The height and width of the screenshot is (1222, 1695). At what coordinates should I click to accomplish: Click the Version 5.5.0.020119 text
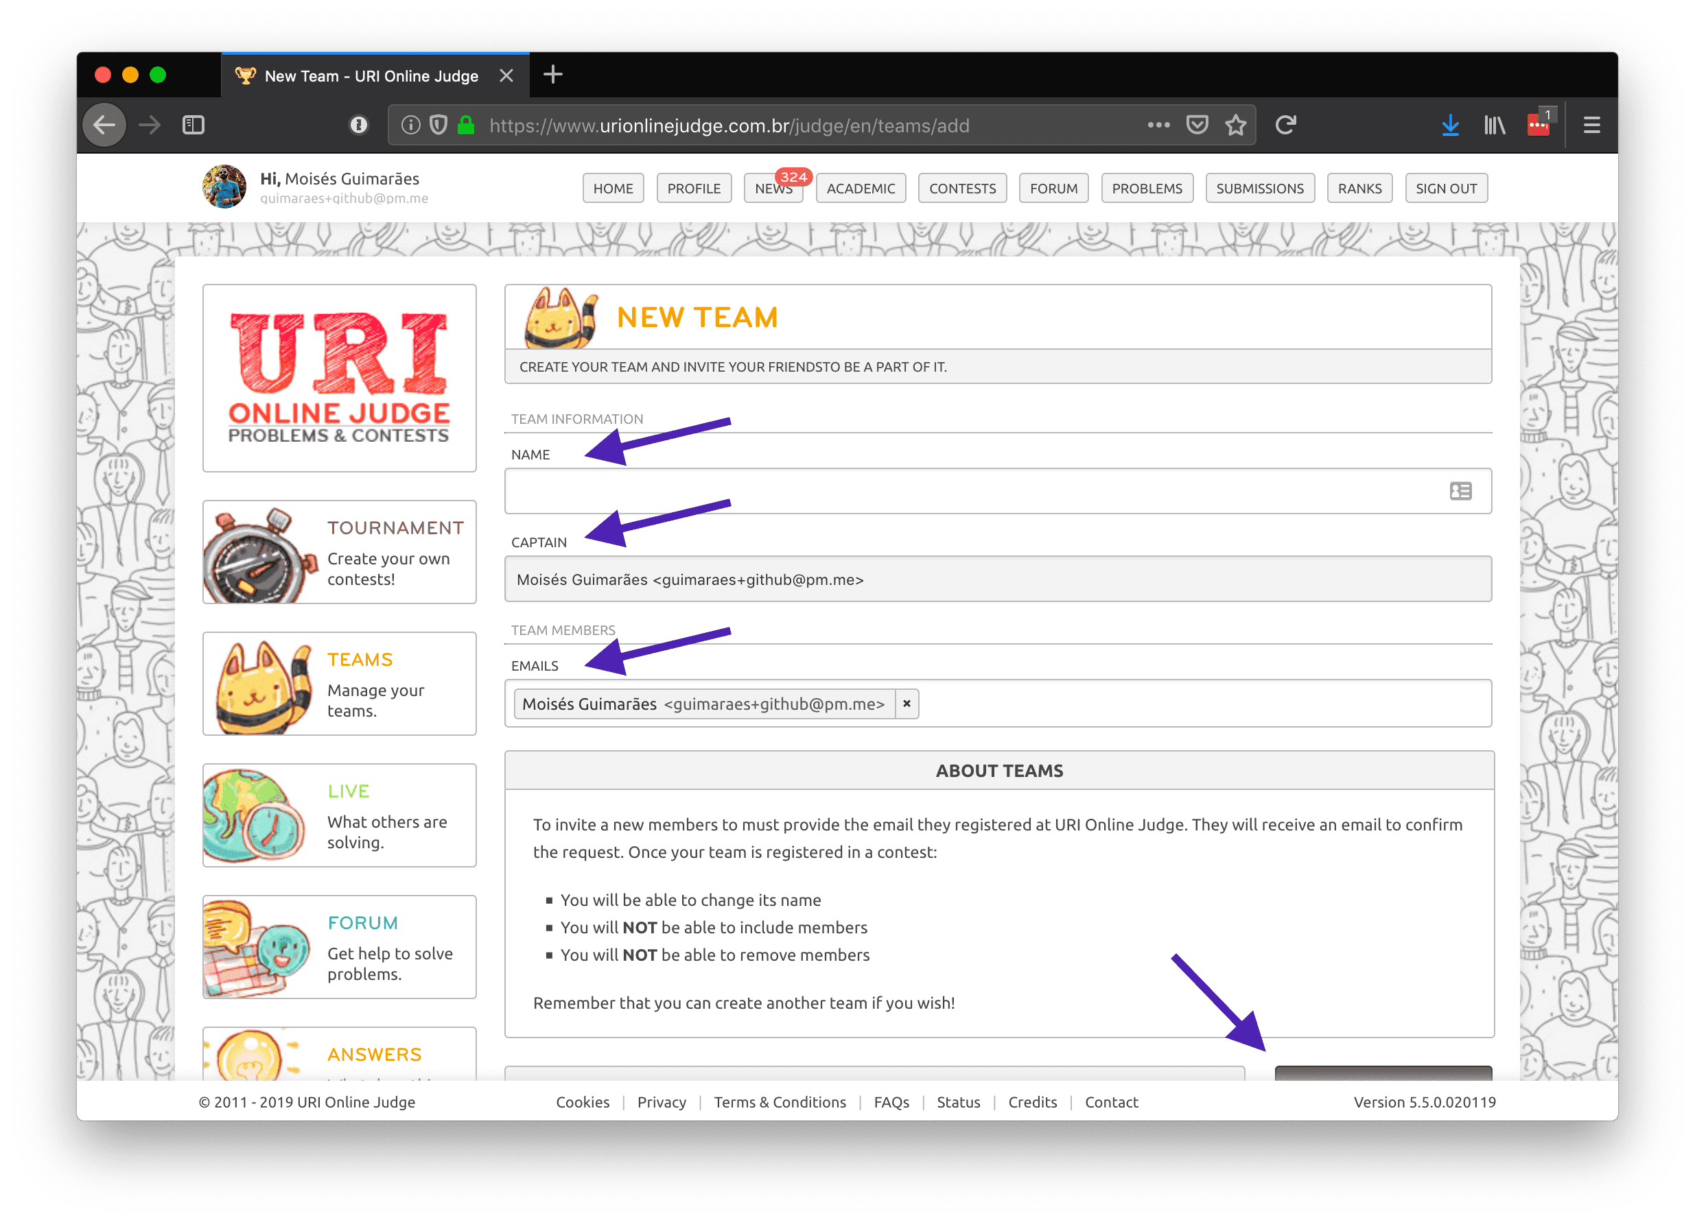pos(1424,1102)
